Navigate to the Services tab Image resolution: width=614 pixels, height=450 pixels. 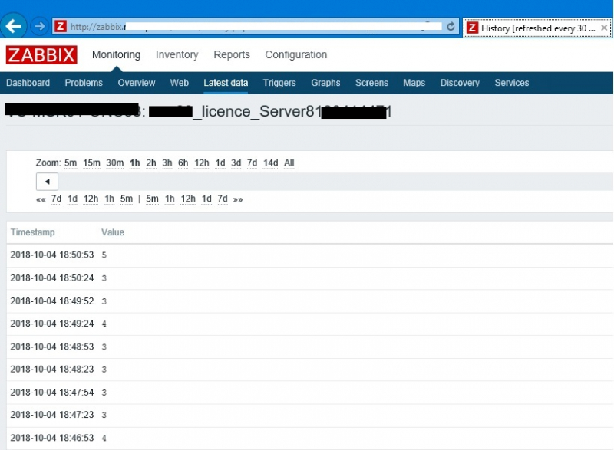coord(511,83)
